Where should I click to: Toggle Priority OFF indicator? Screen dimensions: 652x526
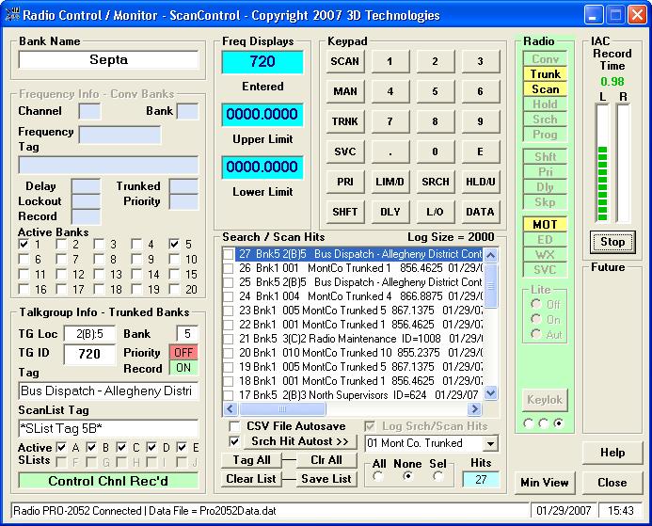(183, 353)
